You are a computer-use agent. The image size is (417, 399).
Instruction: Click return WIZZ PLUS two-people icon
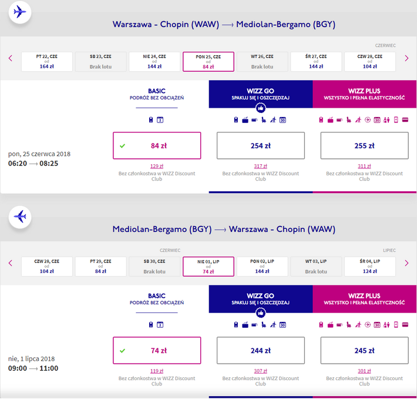[x=386, y=325]
